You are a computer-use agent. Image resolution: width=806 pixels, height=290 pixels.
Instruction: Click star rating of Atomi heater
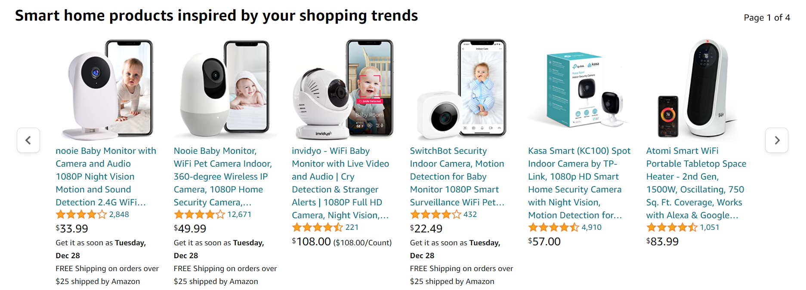(672, 227)
